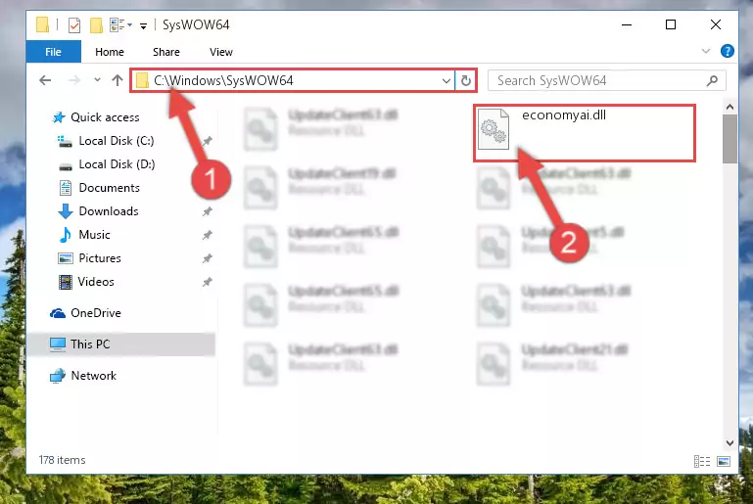Viewport: 753px width, 504px height.
Task: Click the New folder icon in title bar
Action: coord(96,24)
